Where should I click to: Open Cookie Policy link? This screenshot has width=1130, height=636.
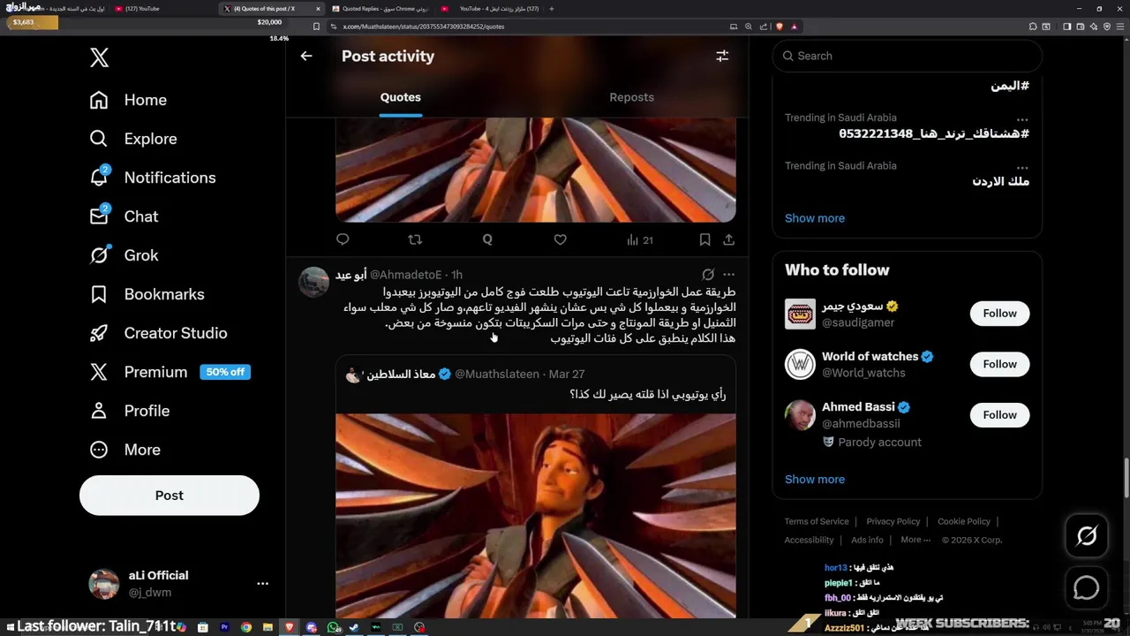[x=964, y=521]
